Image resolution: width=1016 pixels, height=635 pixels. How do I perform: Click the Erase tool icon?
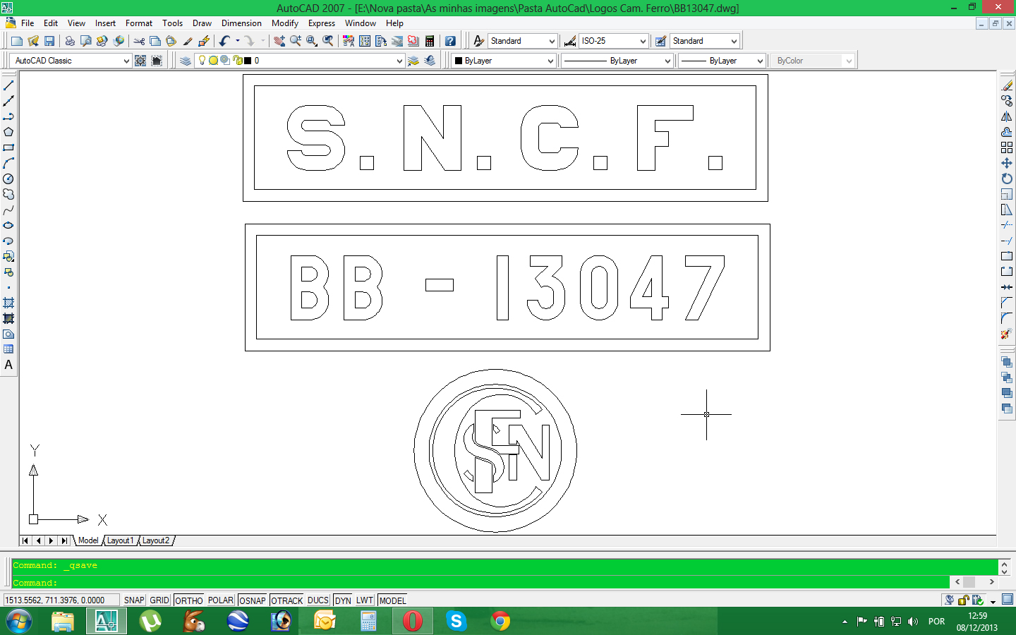tap(1007, 85)
